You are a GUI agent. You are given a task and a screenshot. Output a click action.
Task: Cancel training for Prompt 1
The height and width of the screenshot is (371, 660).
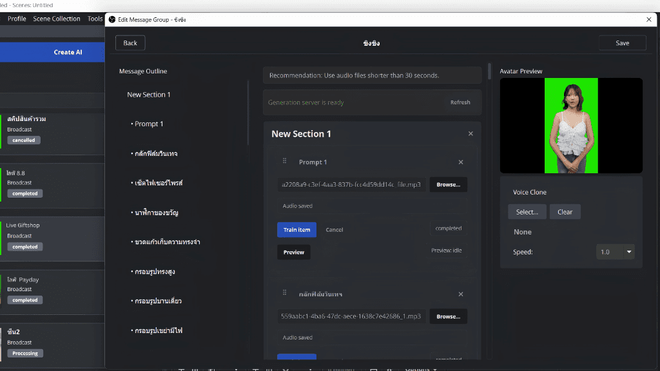335,230
